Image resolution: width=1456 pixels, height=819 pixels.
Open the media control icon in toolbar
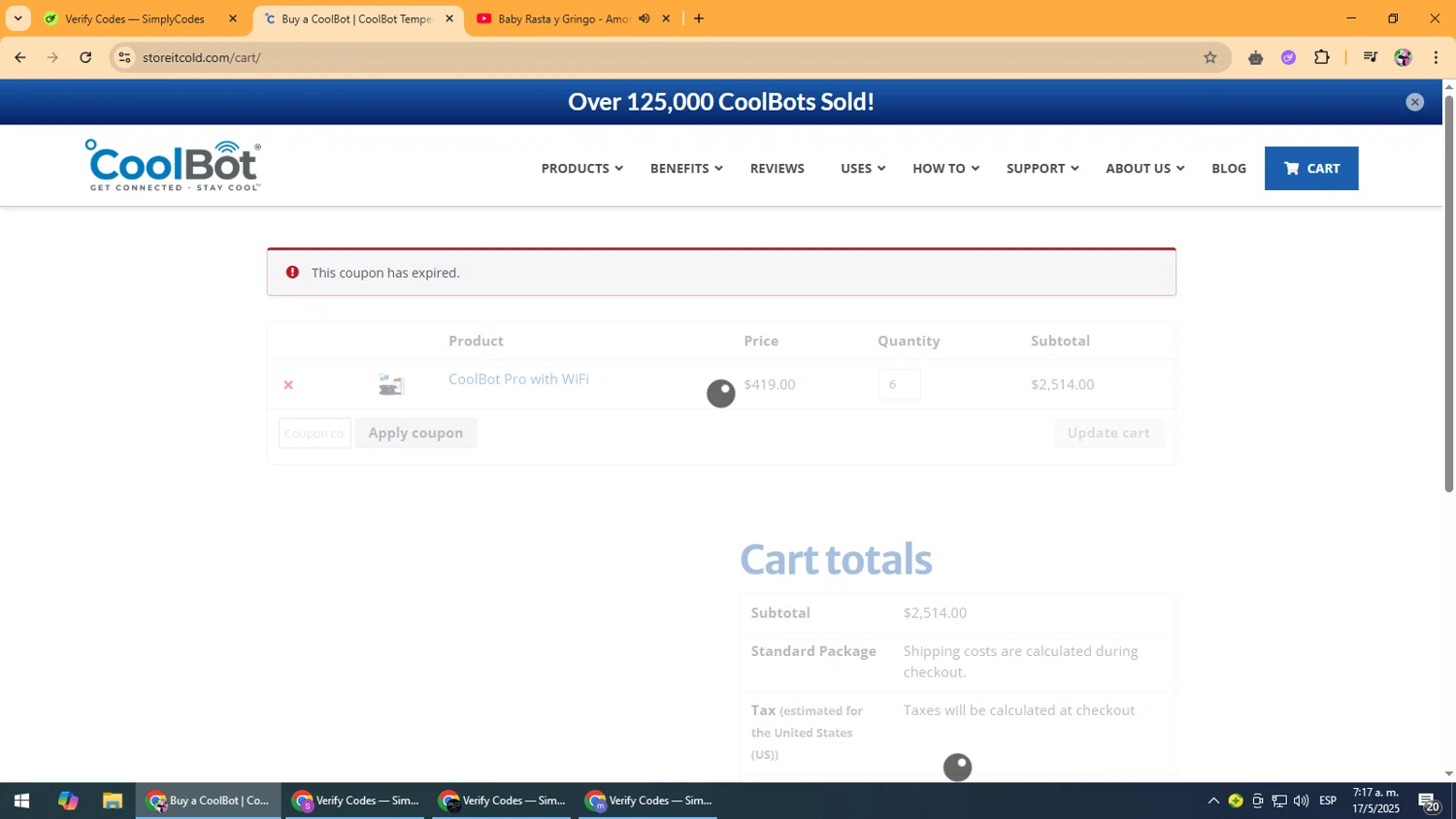[x=1370, y=57]
